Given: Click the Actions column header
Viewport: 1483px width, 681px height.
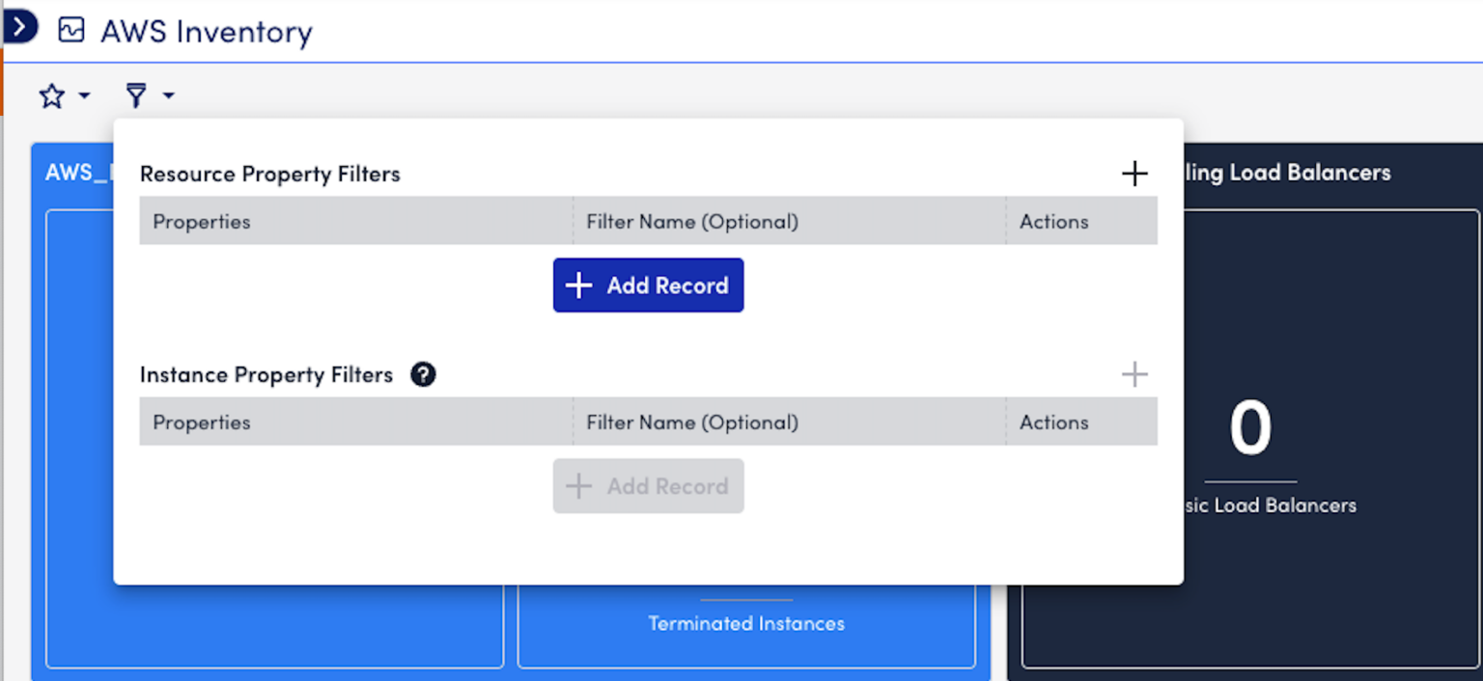Looking at the screenshot, I should click(x=1053, y=221).
